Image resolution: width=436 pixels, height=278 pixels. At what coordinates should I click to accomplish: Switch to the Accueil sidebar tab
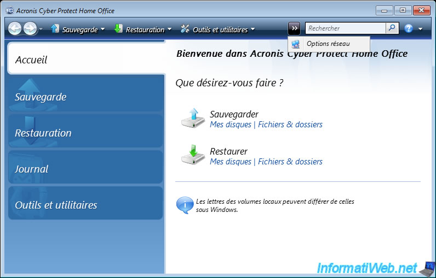click(86, 60)
